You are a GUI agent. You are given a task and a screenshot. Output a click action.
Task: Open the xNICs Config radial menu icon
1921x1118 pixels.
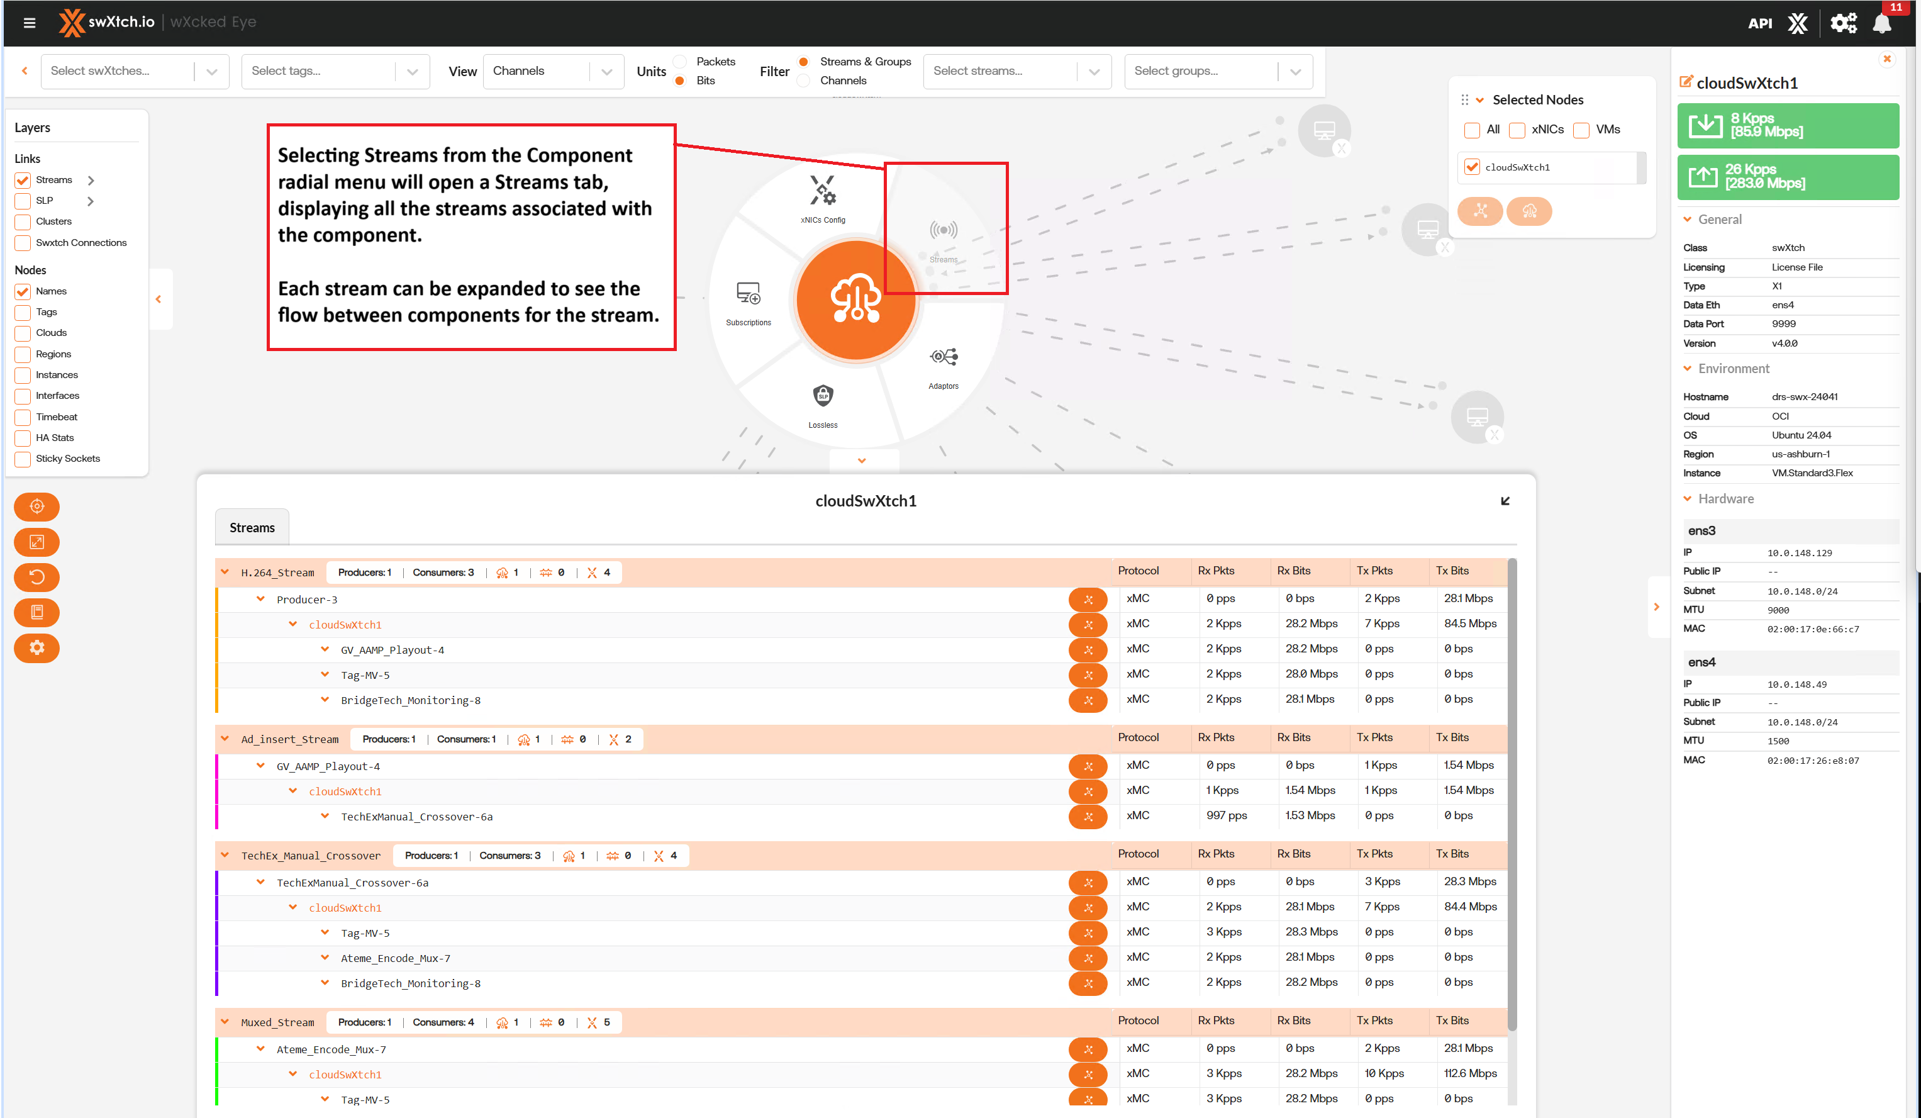[823, 192]
